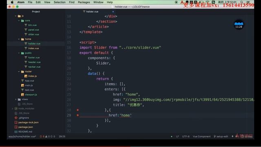
Task: Click the screen recording indicator in menu bar
Action: pos(176,2)
